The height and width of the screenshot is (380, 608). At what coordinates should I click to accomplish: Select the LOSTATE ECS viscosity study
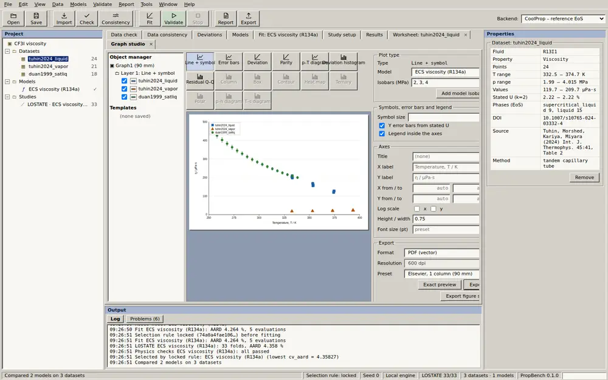(57, 105)
